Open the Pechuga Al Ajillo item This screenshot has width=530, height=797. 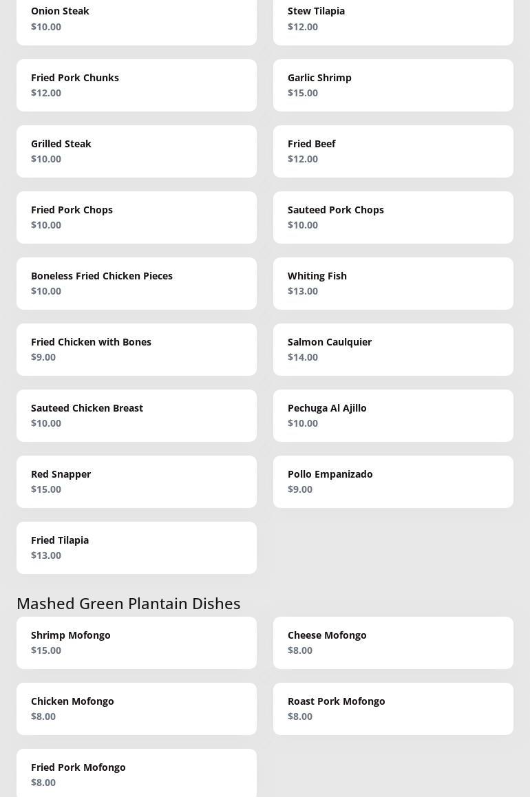[393, 416]
